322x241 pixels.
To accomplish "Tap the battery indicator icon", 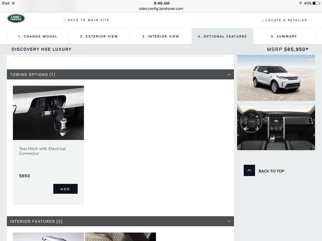I will pyautogui.click(x=316, y=3).
